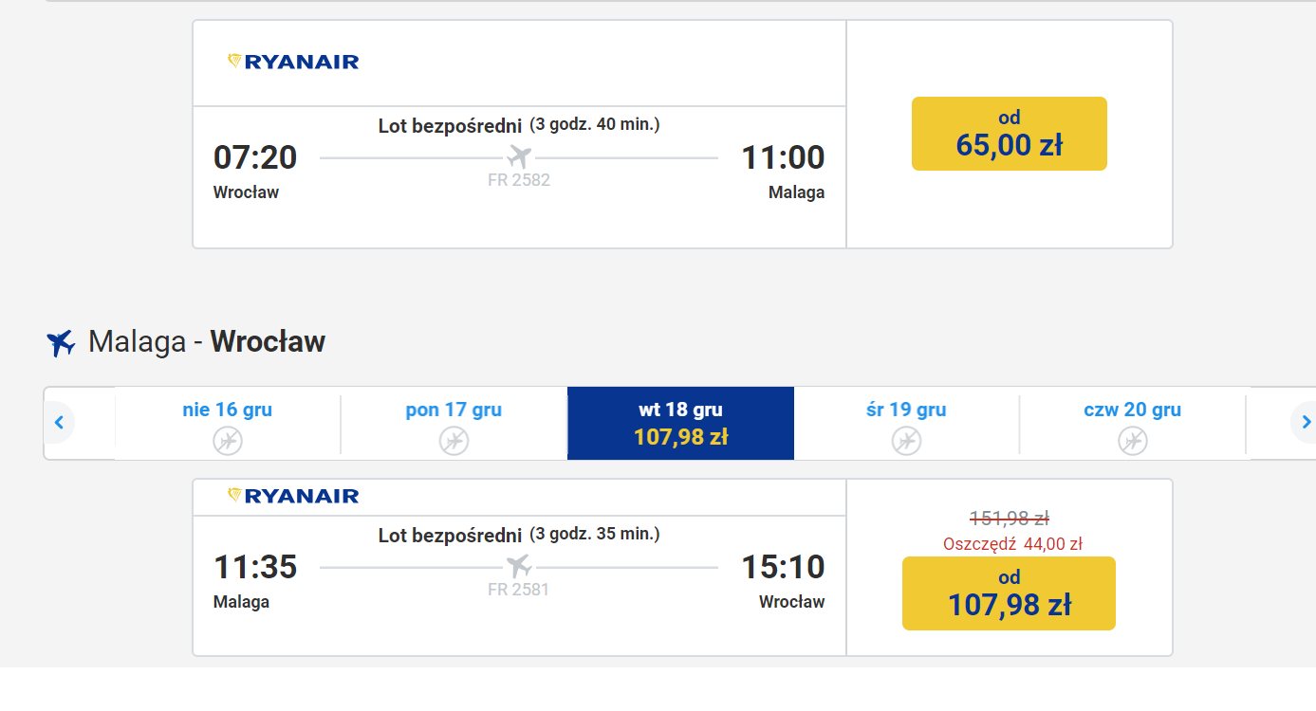Select the pon 17 gru date tab
This screenshot has height=711, width=1316.
click(454, 423)
